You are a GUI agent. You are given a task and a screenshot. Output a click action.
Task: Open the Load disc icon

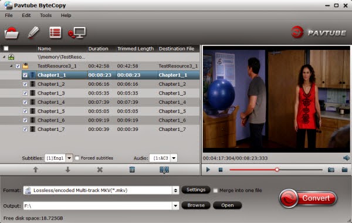coord(12,33)
